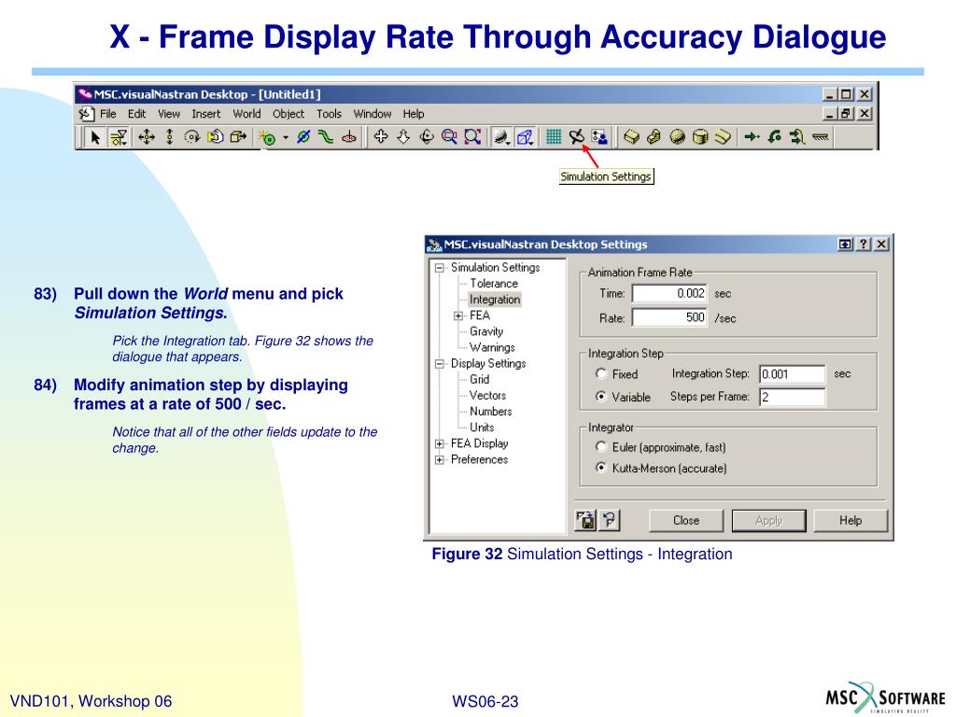956x717 pixels.
Task: Pick the Pan view cross icon
Action: (381, 137)
